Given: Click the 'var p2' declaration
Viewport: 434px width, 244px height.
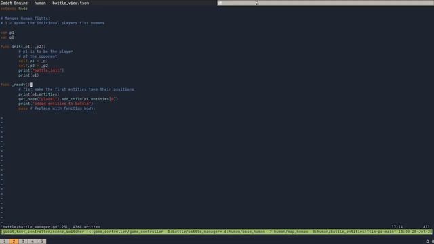Looking at the screenshot, I should point(7,37).
